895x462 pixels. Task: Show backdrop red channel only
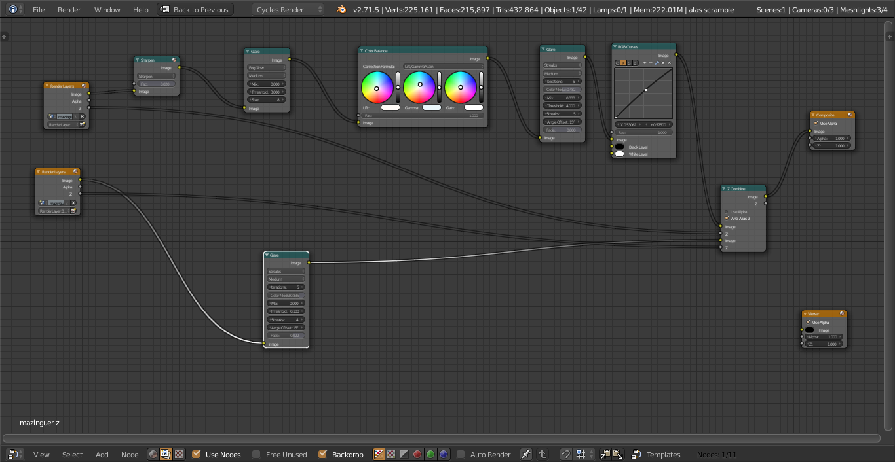[417, 454]
